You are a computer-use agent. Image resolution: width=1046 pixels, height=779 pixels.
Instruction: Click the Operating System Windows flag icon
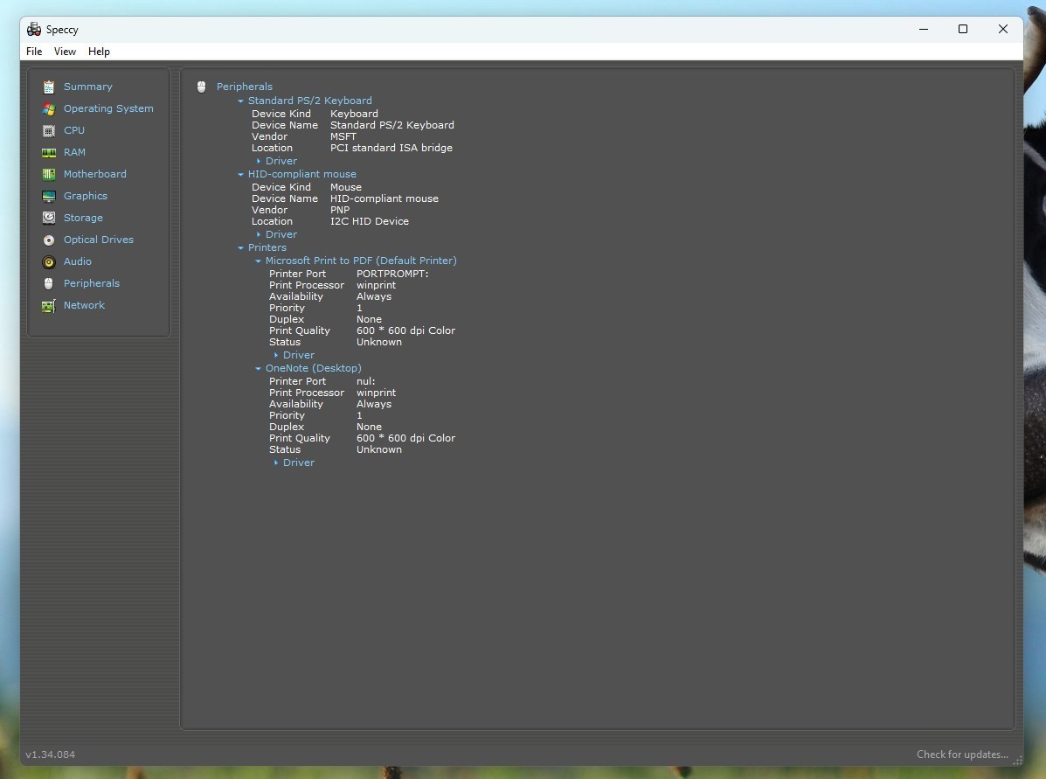pyautogui.click(x=49, y=108)
